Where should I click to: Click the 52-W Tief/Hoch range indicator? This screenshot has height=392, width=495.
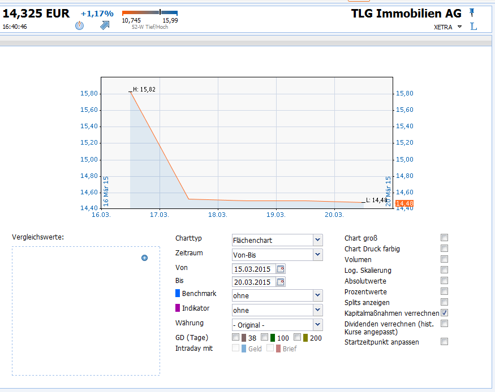(x=149, y=12)
